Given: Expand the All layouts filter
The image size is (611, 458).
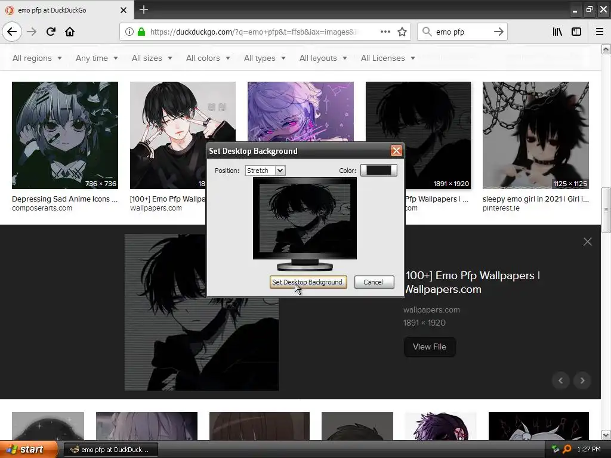Looking at the screenshot, I should tap(323, 58).
